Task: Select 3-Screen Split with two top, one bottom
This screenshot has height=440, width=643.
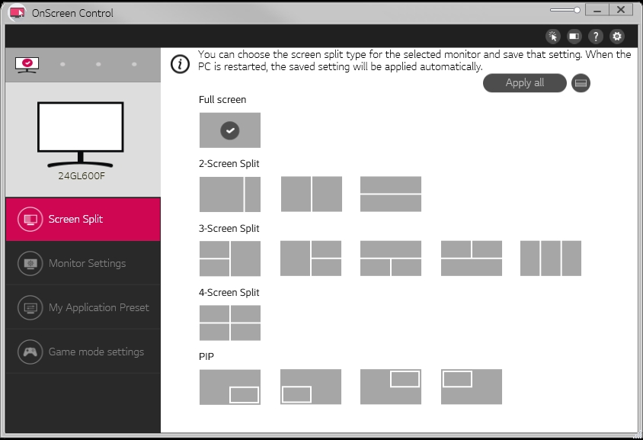Action: [471, 259]
